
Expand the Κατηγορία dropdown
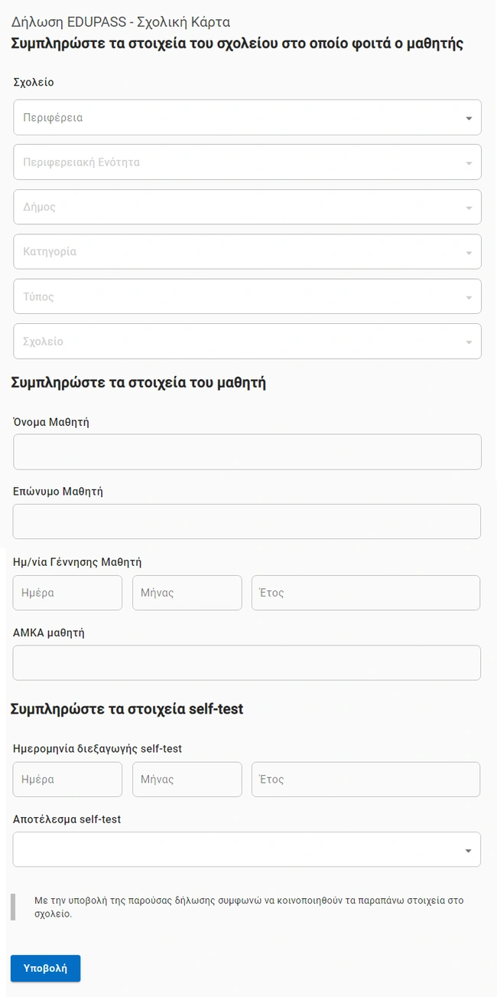(246, 251)
